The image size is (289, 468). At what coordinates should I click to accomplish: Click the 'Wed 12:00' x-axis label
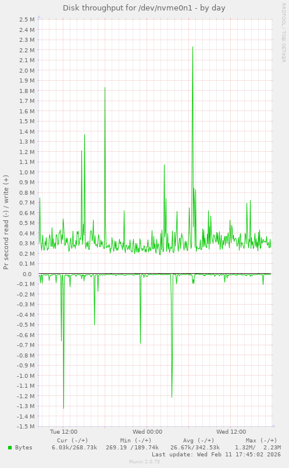click(x=231, y=431)
